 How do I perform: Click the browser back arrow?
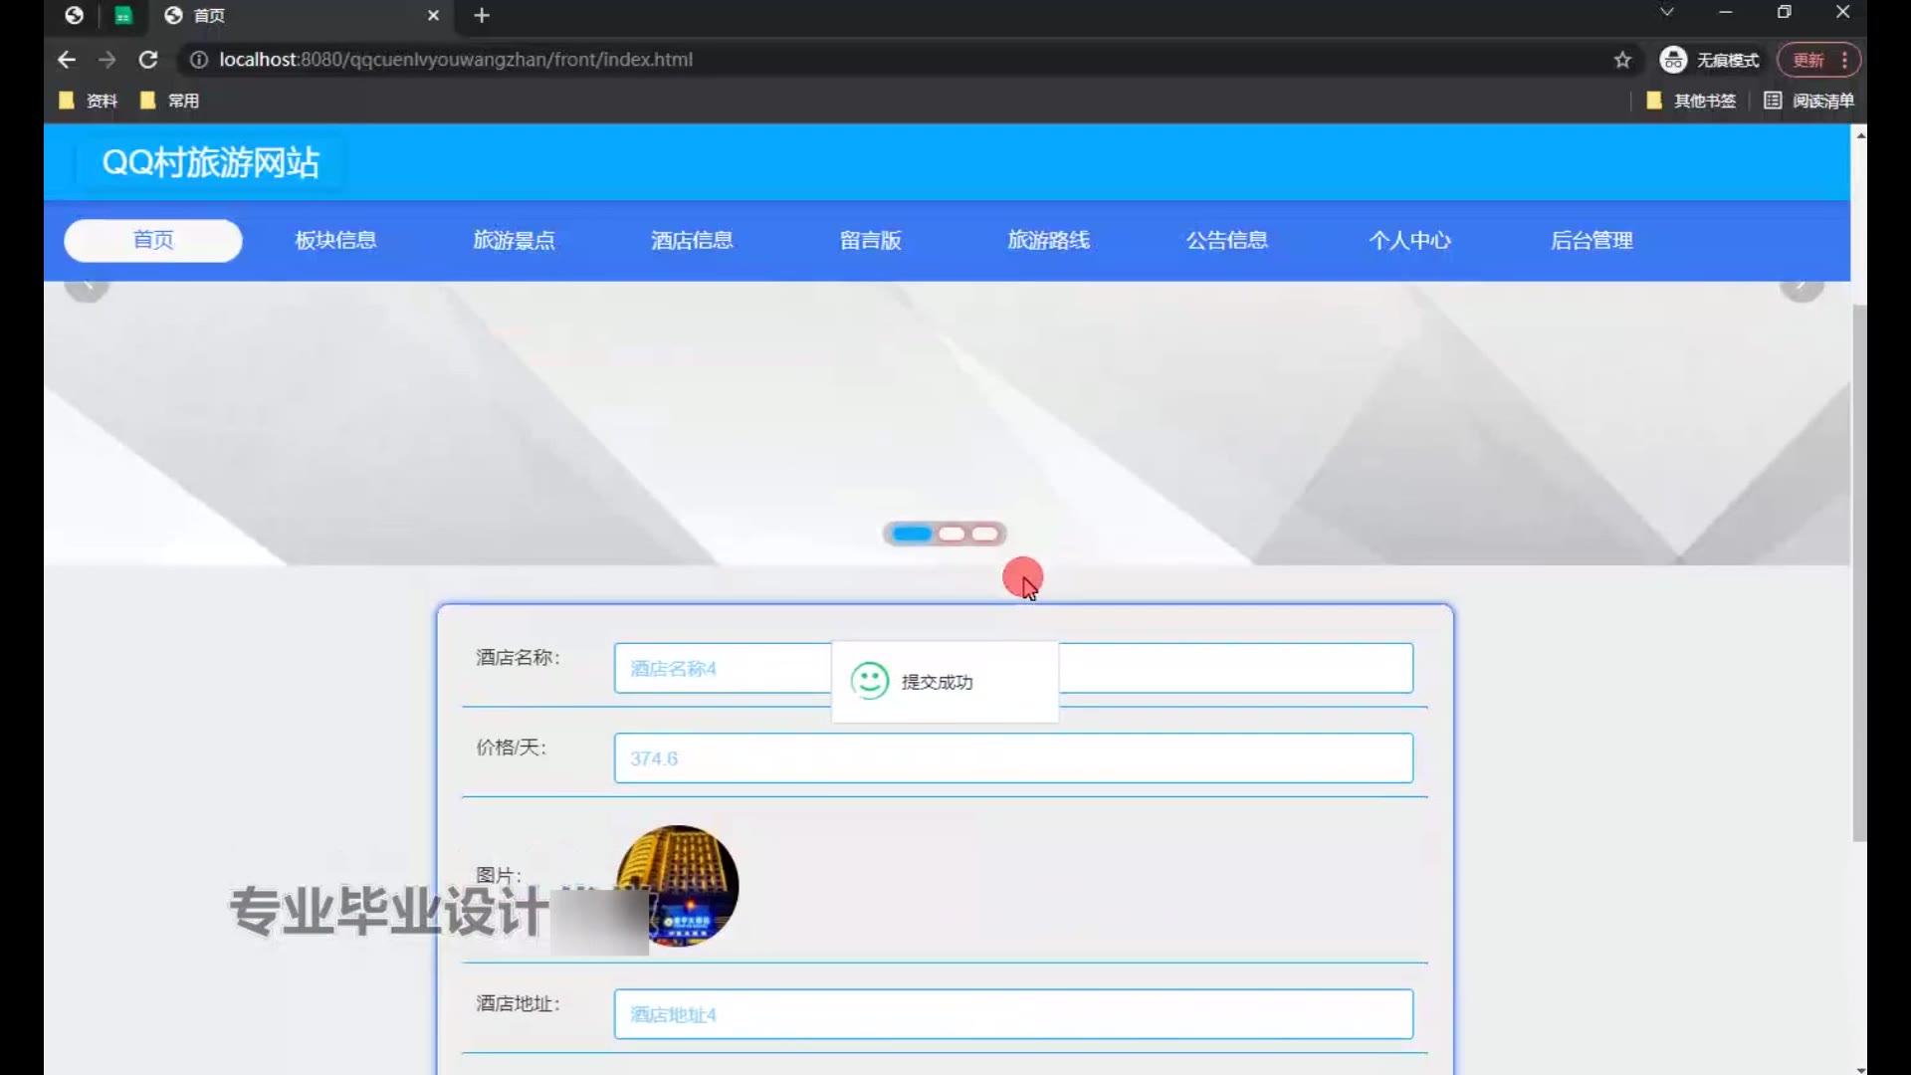67,60
